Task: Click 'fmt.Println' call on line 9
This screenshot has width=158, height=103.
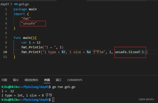Action: tap(32, 47)
